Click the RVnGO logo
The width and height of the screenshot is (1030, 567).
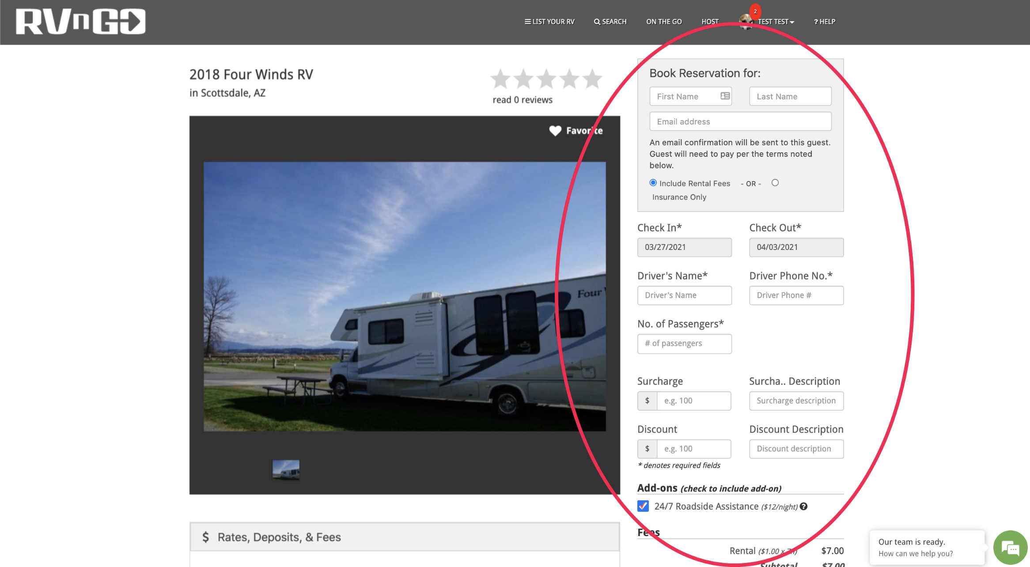80,22
